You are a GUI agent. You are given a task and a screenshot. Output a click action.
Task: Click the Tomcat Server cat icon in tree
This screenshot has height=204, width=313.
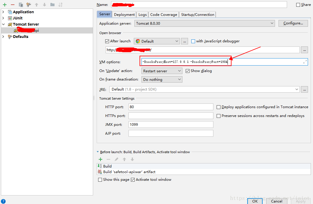(10, 24)
